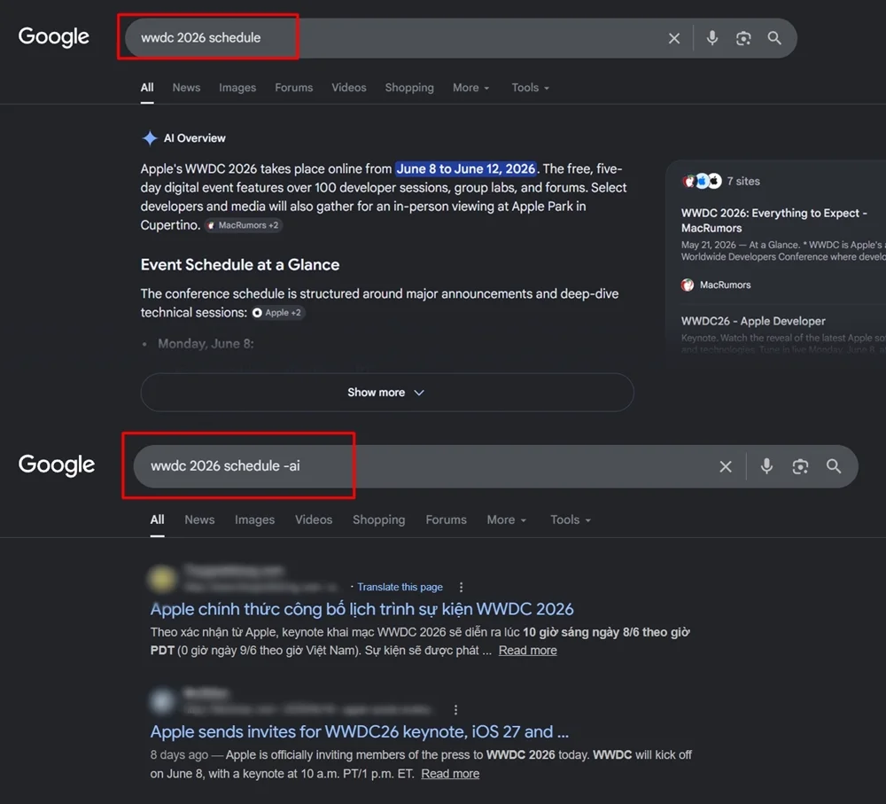Open 'Apple sends invites for WWDC26 keynote' result

pos(360,731)
